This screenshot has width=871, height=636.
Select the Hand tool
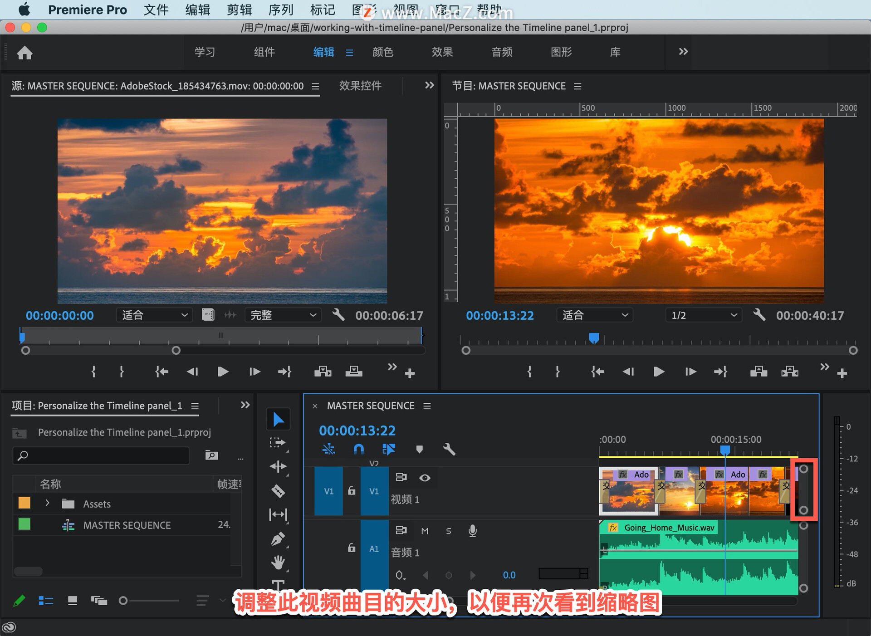pos(278,563)
